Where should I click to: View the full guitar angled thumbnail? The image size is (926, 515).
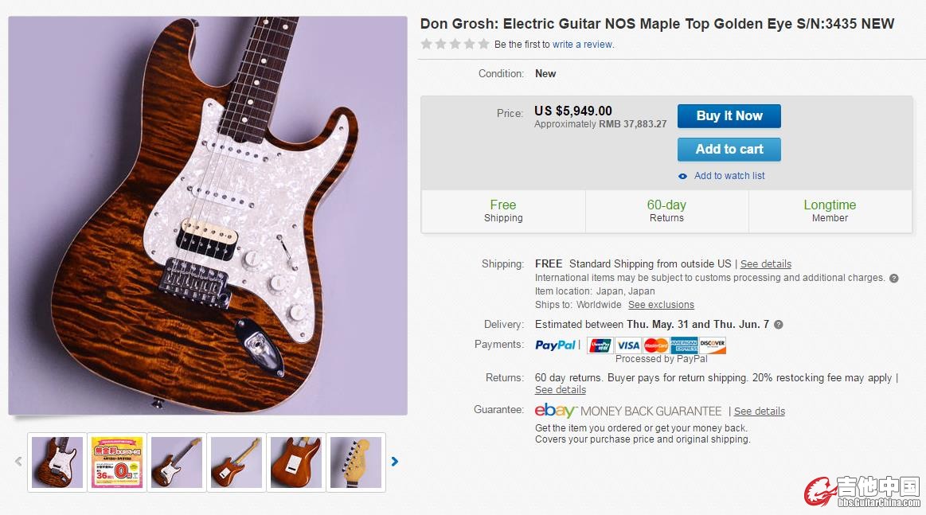tap(177, 462)
